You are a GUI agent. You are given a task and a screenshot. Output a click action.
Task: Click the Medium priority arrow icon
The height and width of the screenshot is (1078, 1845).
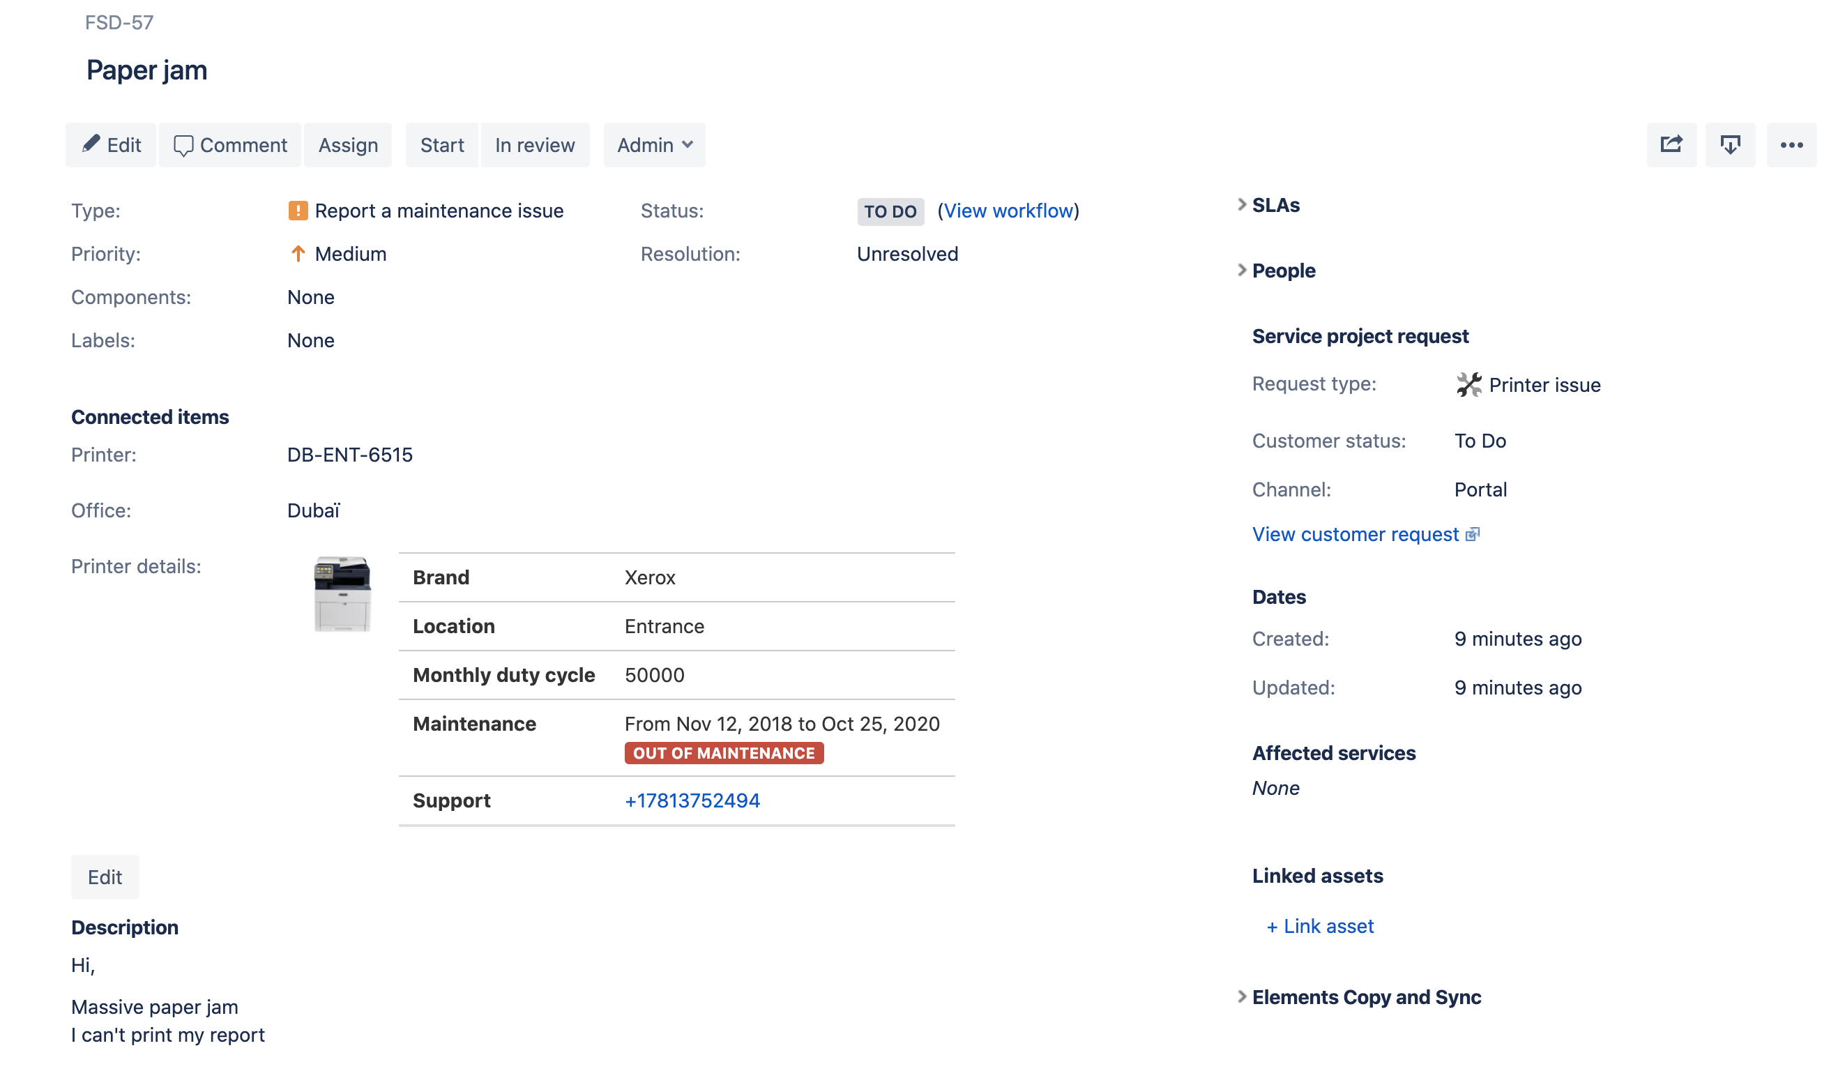[298, 254]
